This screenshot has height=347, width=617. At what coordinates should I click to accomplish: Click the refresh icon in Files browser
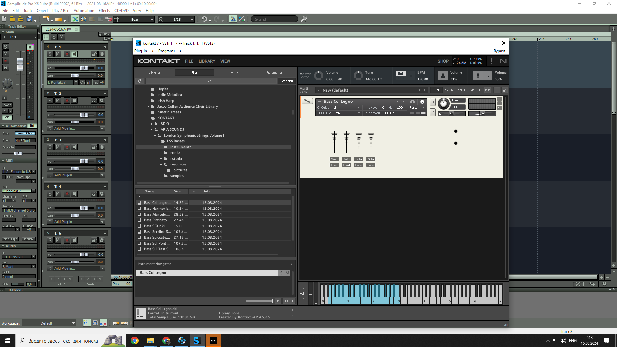139,81
